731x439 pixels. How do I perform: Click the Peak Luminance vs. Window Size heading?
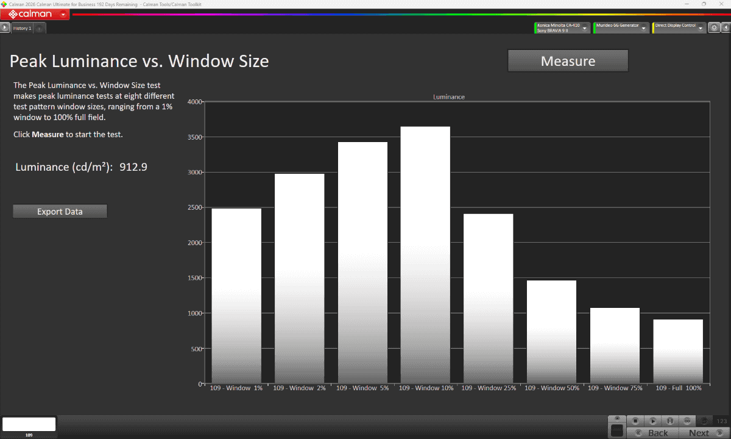pos(139,61)
